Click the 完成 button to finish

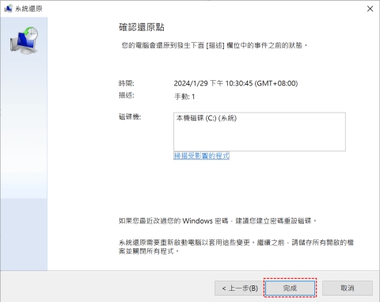pos(290,288)
